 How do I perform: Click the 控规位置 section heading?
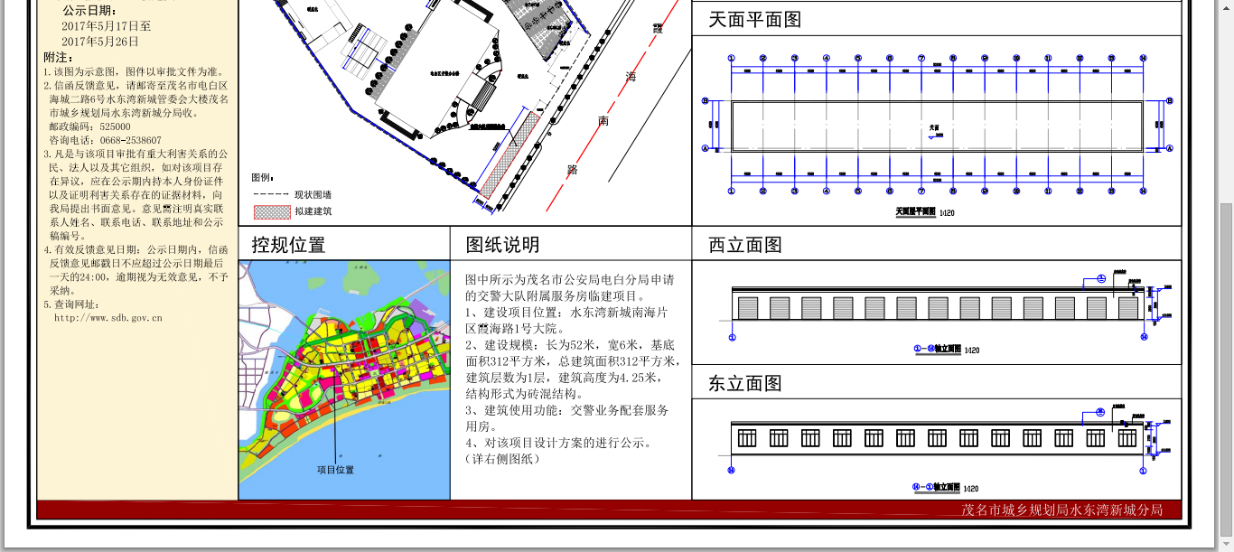tap(288, 245)
